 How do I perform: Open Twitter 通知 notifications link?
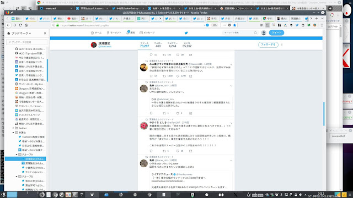[x=130, y=32]
